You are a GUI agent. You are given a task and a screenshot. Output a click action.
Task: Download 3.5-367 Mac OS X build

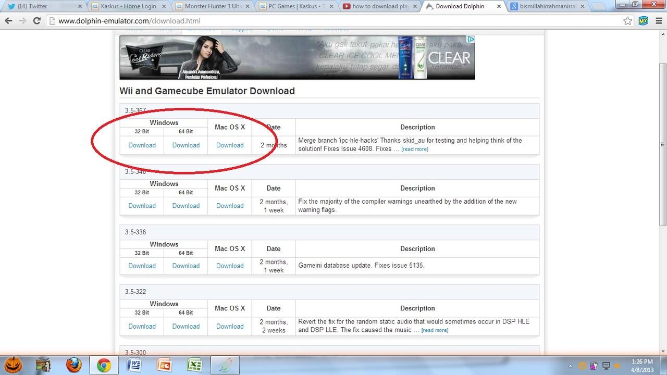pos(230,145)
